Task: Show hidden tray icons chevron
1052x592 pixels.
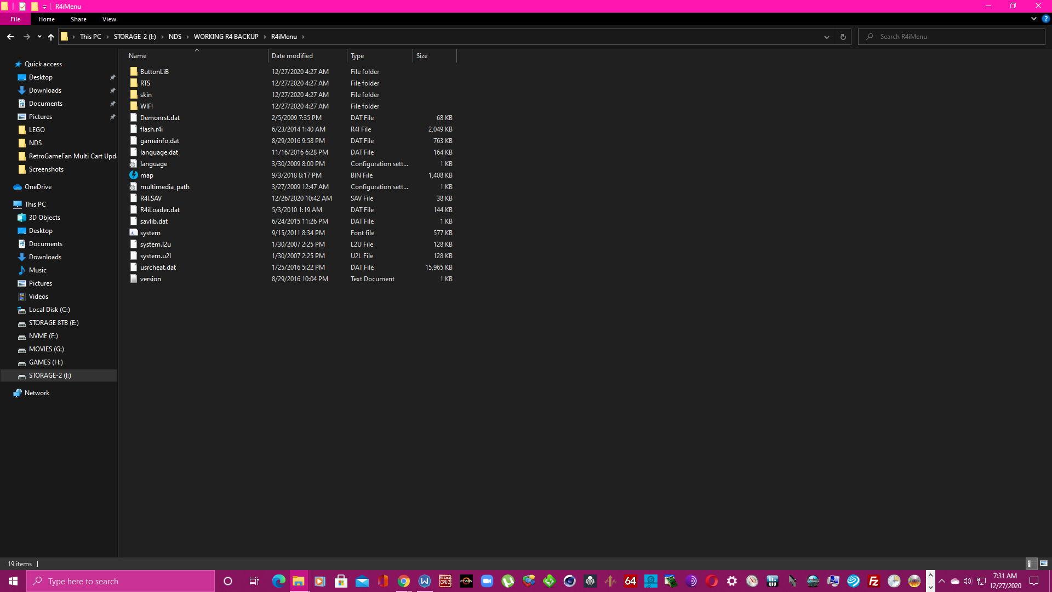Action: click(941, 581)
